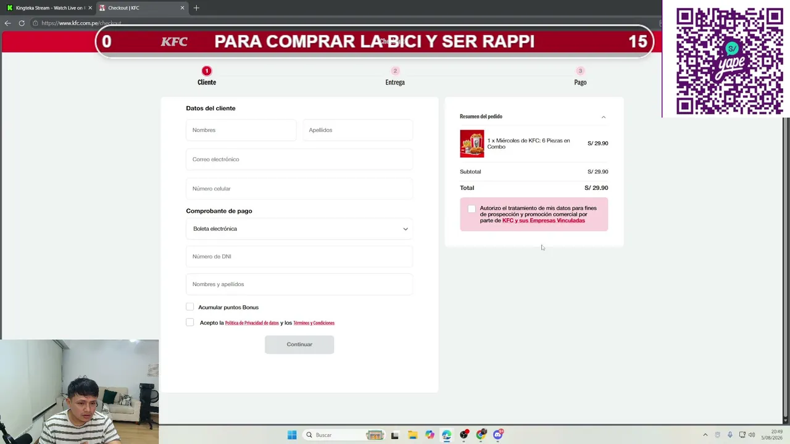This screenshot has width=790, height=444.
Task: Close the Checkout | KFC tab
Action: point(182,8)
